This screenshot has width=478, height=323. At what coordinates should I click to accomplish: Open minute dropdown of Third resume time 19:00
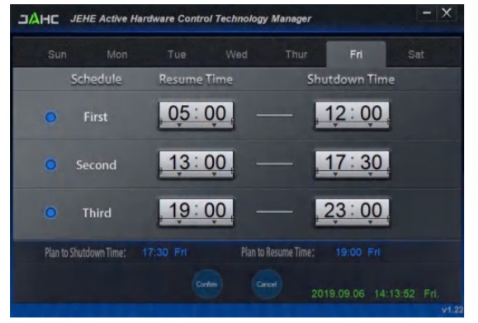click(215, 222)
